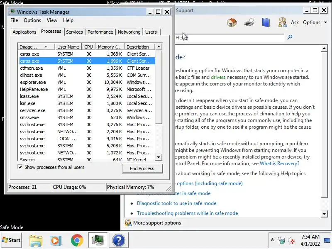
Task: Show hidden tray icons arrow
Action: (273, 240)
